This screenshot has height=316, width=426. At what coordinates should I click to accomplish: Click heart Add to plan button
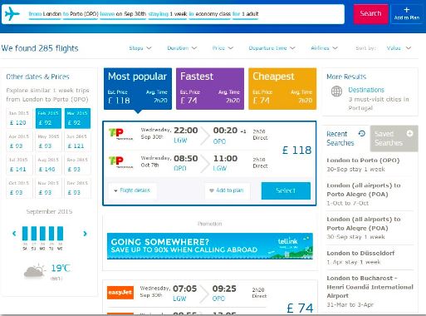228,190
